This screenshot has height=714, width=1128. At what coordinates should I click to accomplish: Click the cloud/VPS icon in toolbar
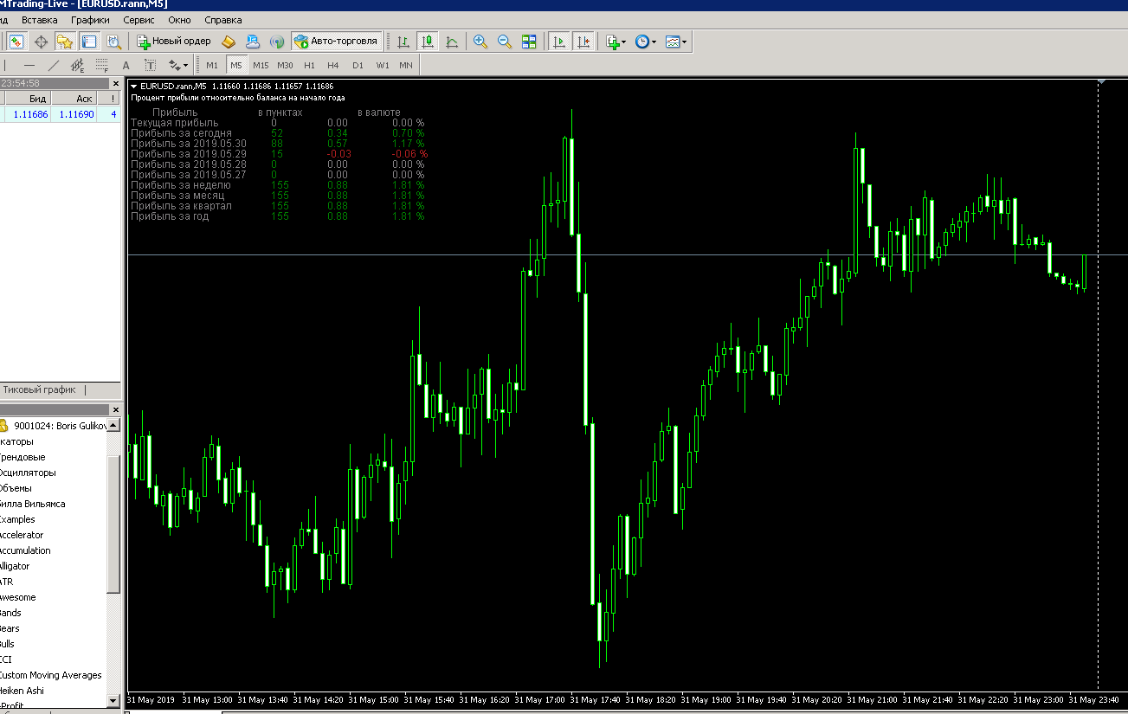(253, 41)
